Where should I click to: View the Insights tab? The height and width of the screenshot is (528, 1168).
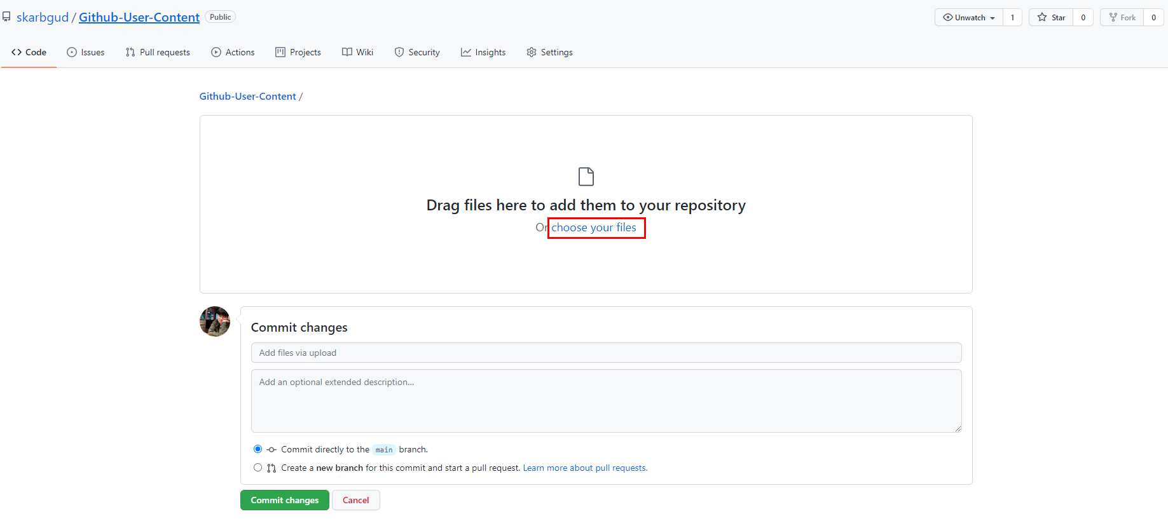pos(483,52)
